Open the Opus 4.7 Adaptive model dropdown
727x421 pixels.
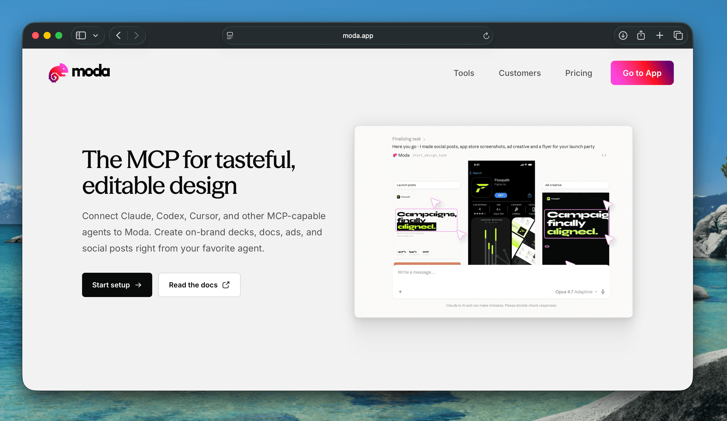pos(576,292)
